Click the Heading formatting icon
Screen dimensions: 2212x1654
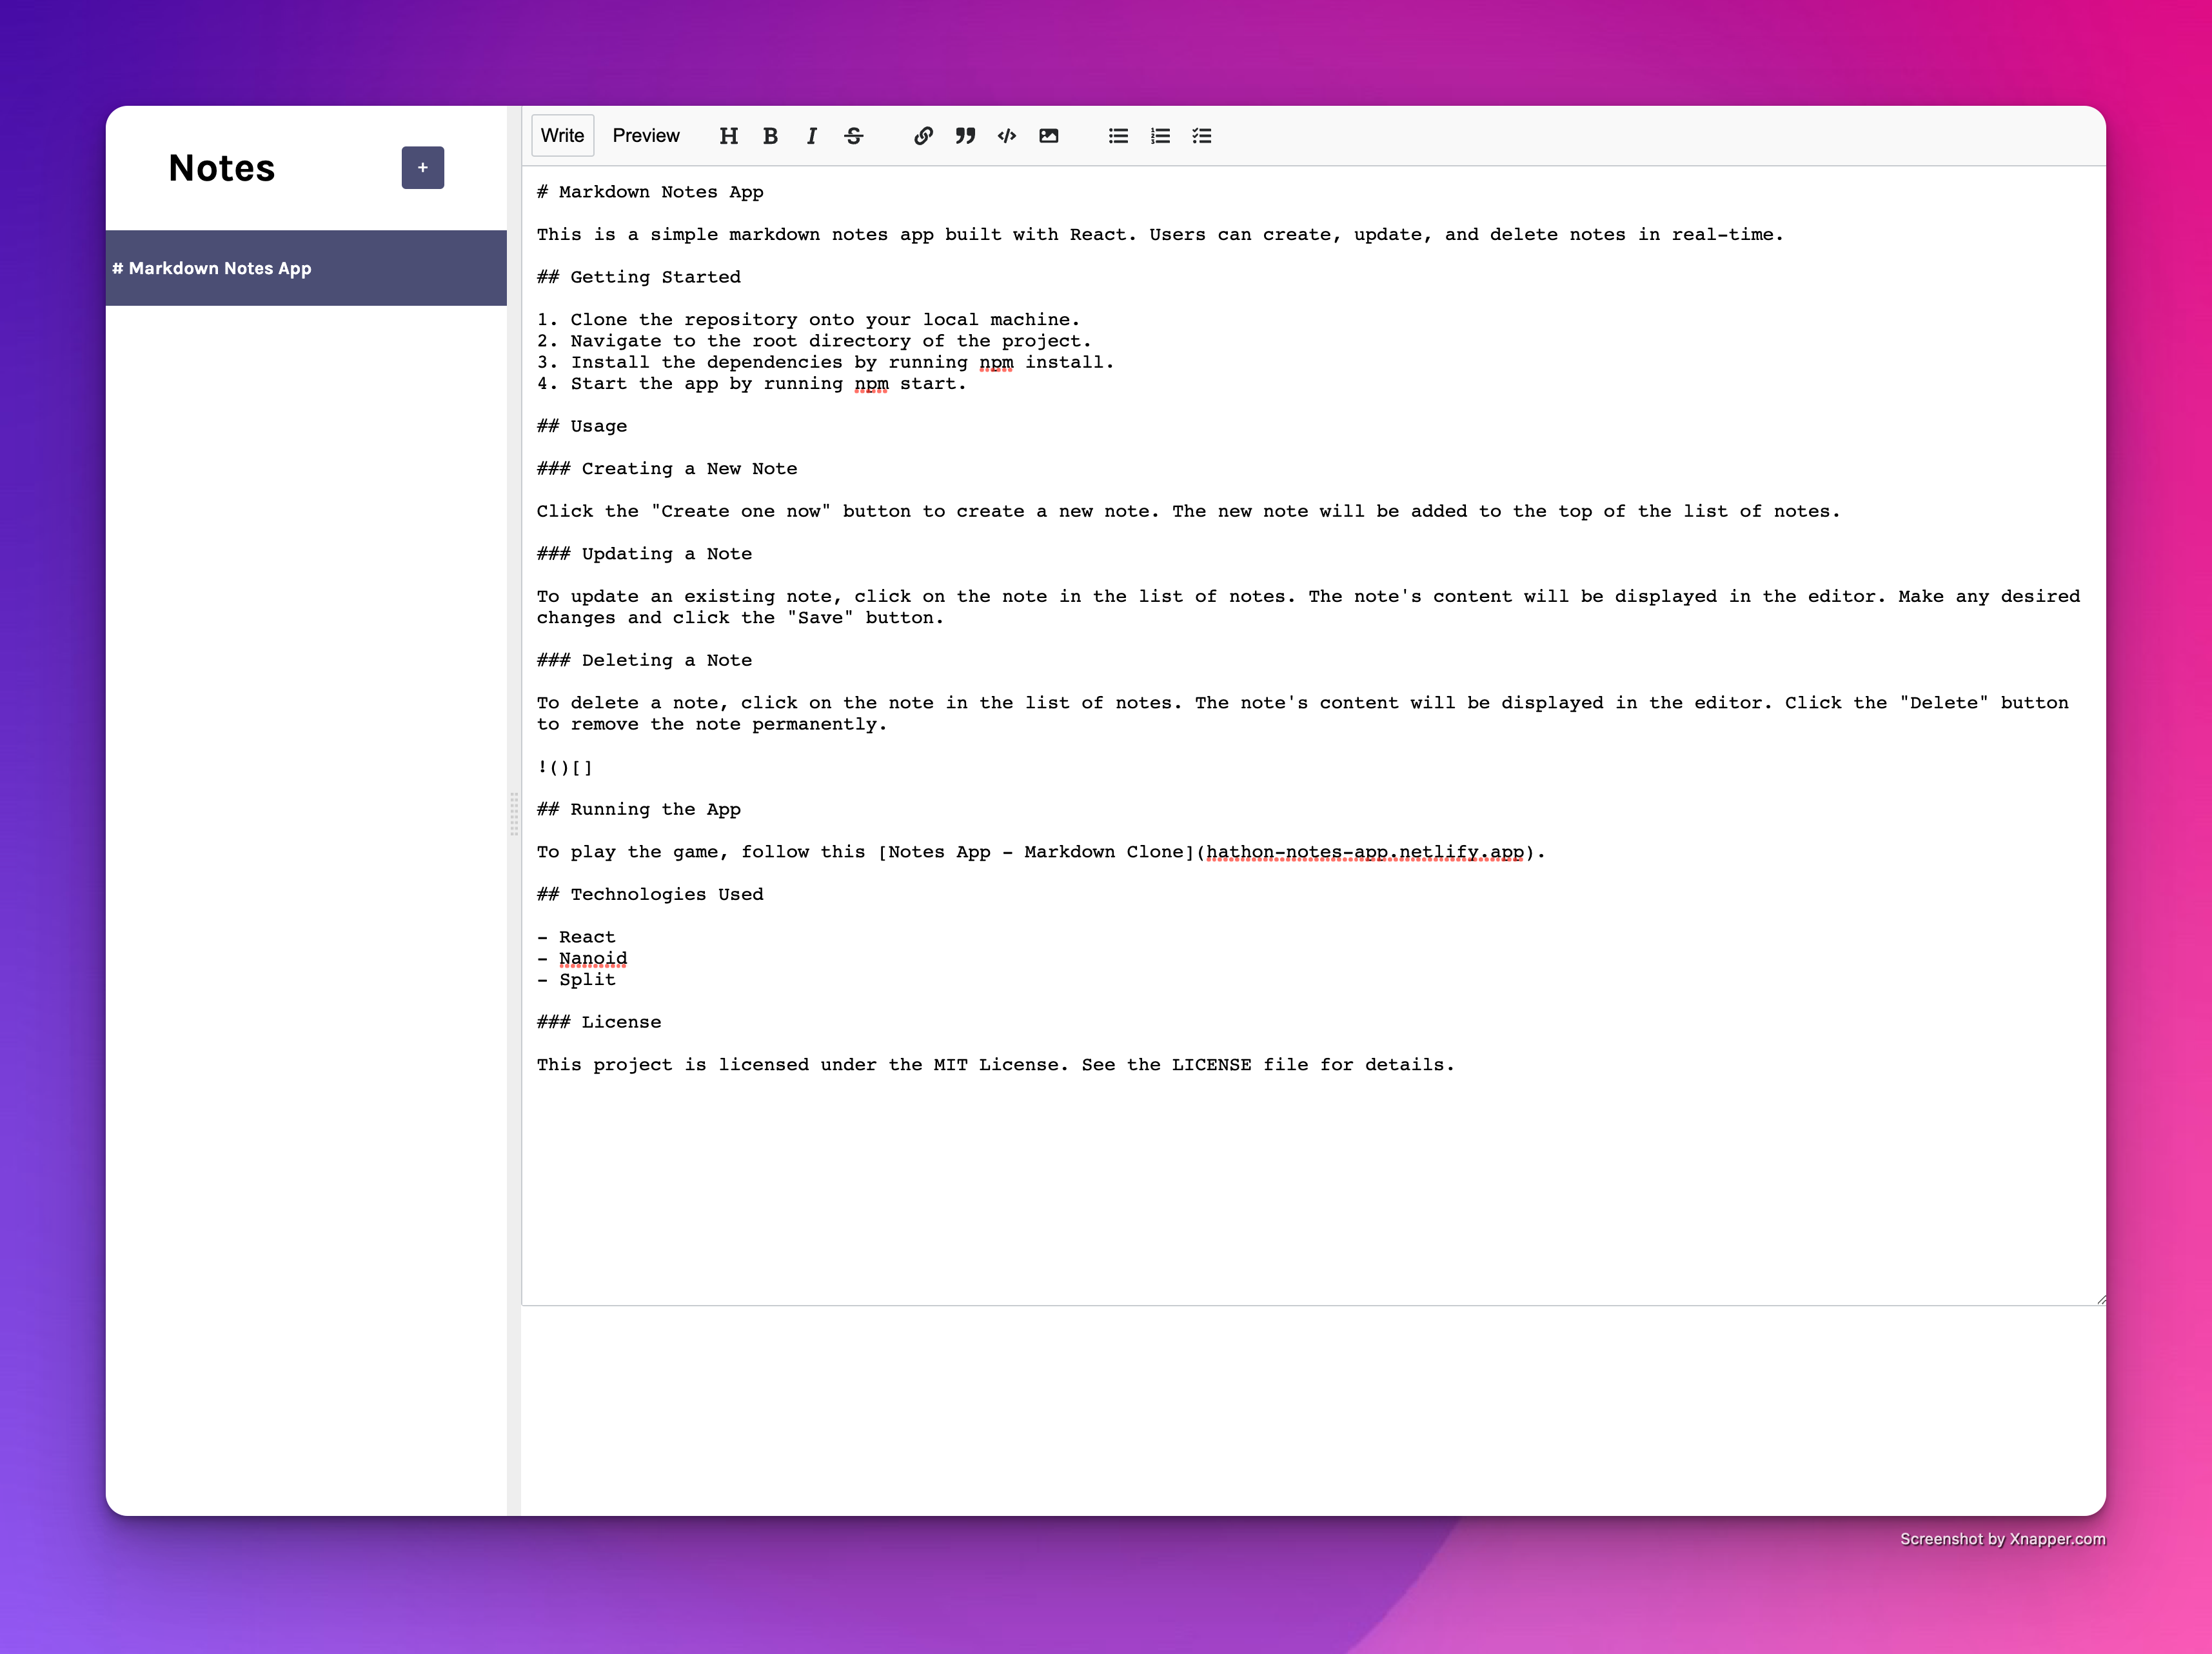point(728,136)
